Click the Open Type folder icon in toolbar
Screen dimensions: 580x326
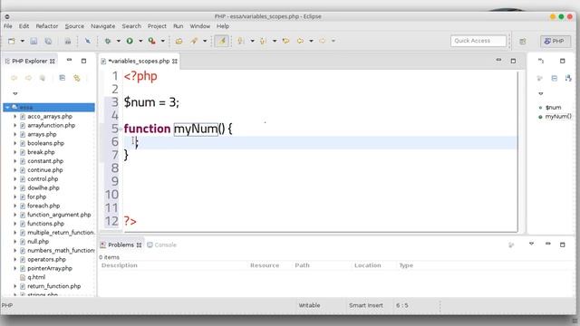(179, 41)
